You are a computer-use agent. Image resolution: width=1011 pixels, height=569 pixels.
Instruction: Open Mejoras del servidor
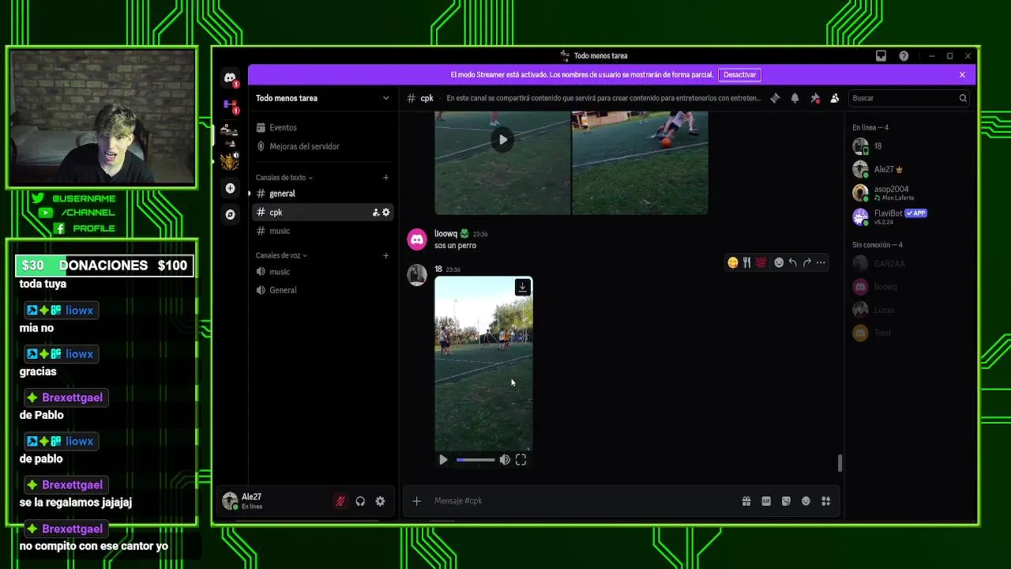click(322, 146)
